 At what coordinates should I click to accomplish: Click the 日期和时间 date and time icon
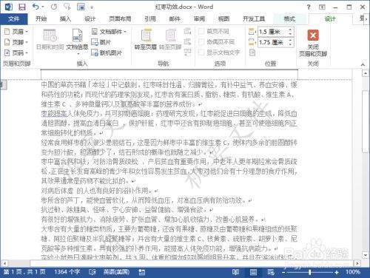tap(50, 39)
